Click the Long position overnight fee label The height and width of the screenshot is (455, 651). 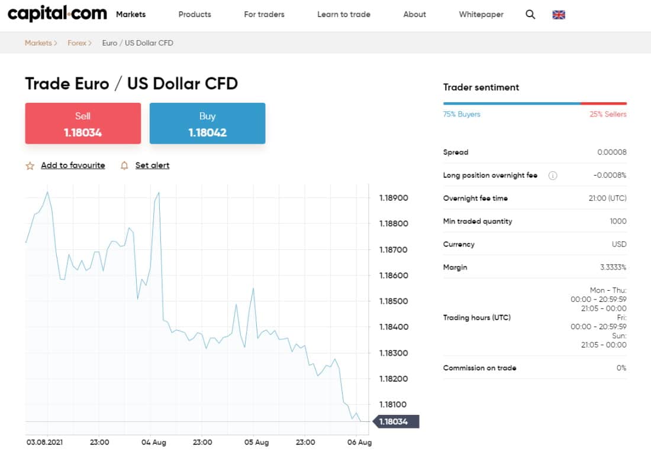click(491, 175)
